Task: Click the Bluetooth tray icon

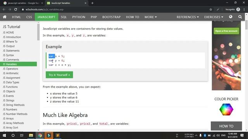Action: pyautogui.click(x=205, y=136)
